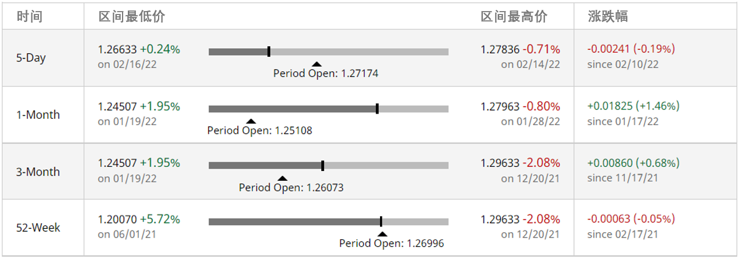The height and width of the screenshot is (259, 742).
Task: Click the 5-Day range bar current price tick
Action: pyautogui.click(x=269, y=52)
